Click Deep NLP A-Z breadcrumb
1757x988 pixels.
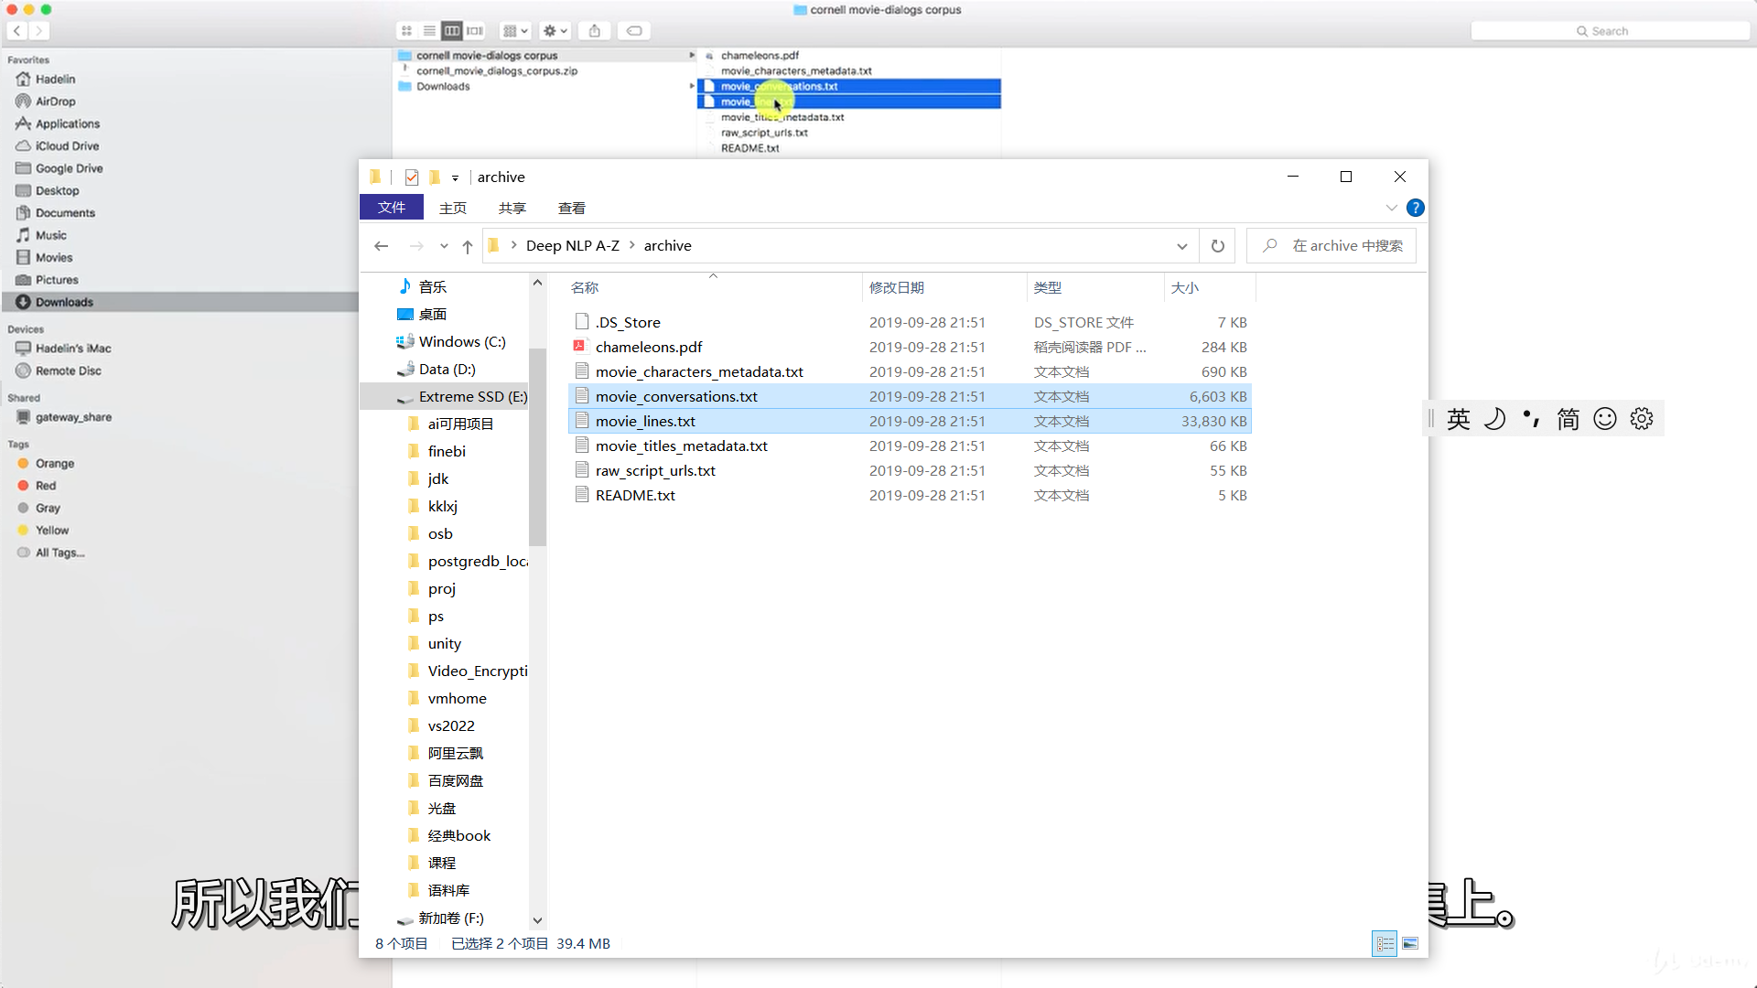(x=573, y=246)
